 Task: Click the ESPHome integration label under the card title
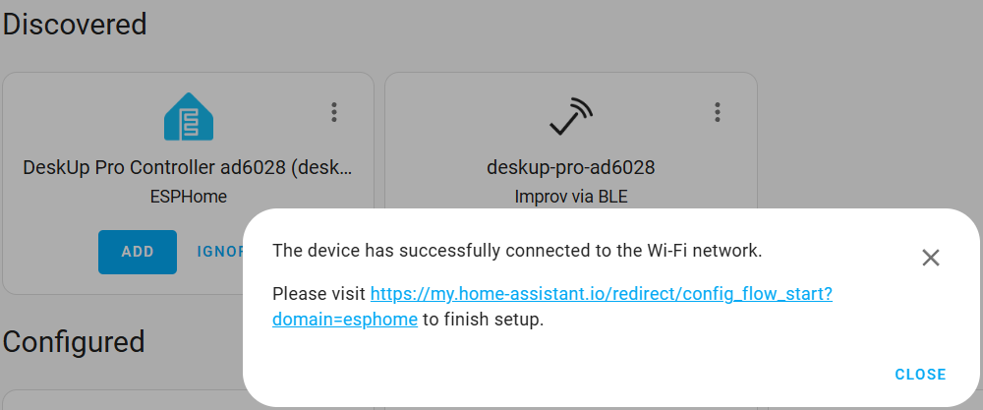tap(188, 197)
